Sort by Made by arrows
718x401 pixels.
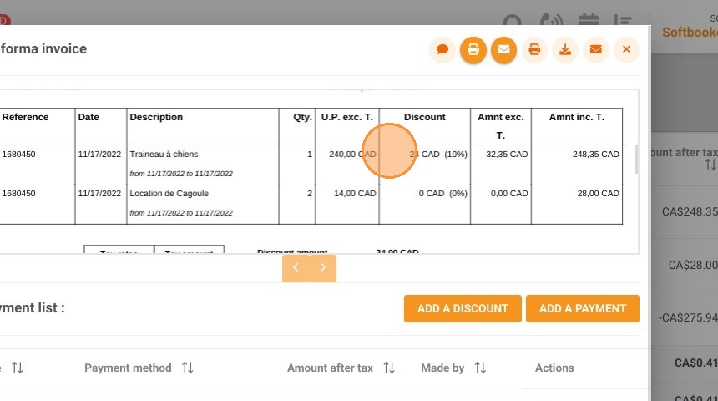click(480, 368)
